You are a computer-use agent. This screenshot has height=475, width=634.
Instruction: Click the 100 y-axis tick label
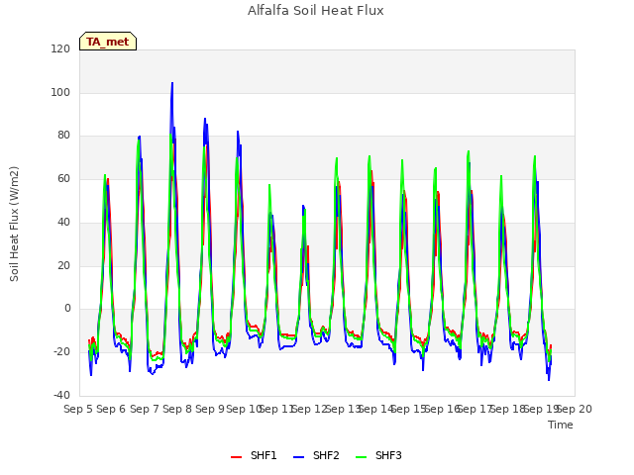60,92
